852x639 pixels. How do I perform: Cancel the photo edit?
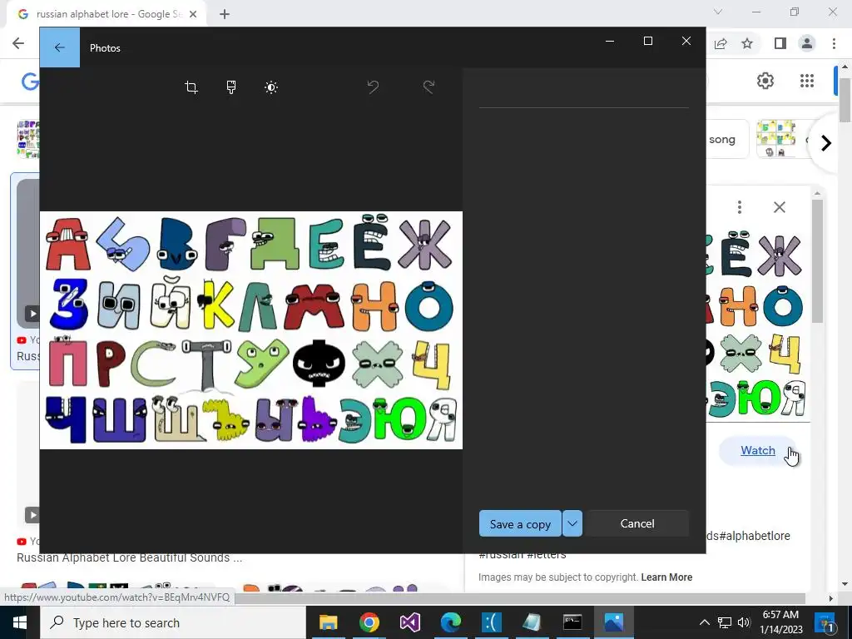pyautogui.click(x=637, y=524)
